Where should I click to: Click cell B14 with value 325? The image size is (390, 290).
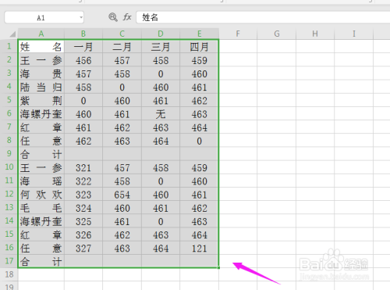pyautogui.click(x=83, y=221)
